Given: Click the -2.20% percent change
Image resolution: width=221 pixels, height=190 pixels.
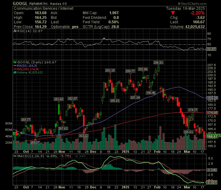Looking at the screenshot, I should click(x=197, y=13).
